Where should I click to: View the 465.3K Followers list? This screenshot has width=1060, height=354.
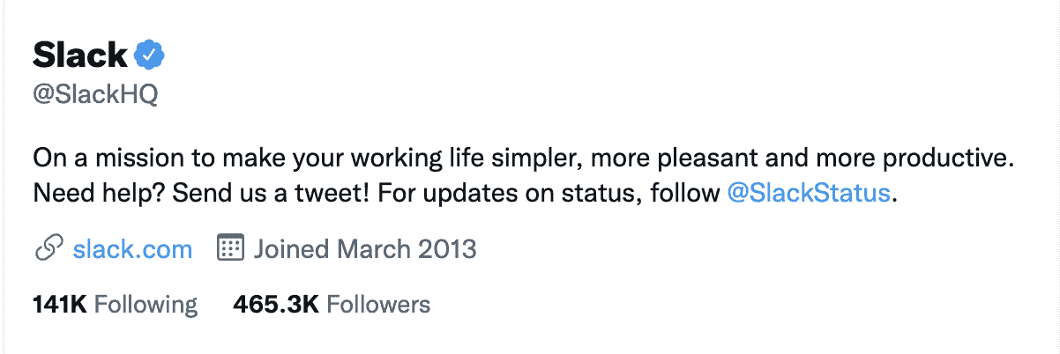(332, 305)
